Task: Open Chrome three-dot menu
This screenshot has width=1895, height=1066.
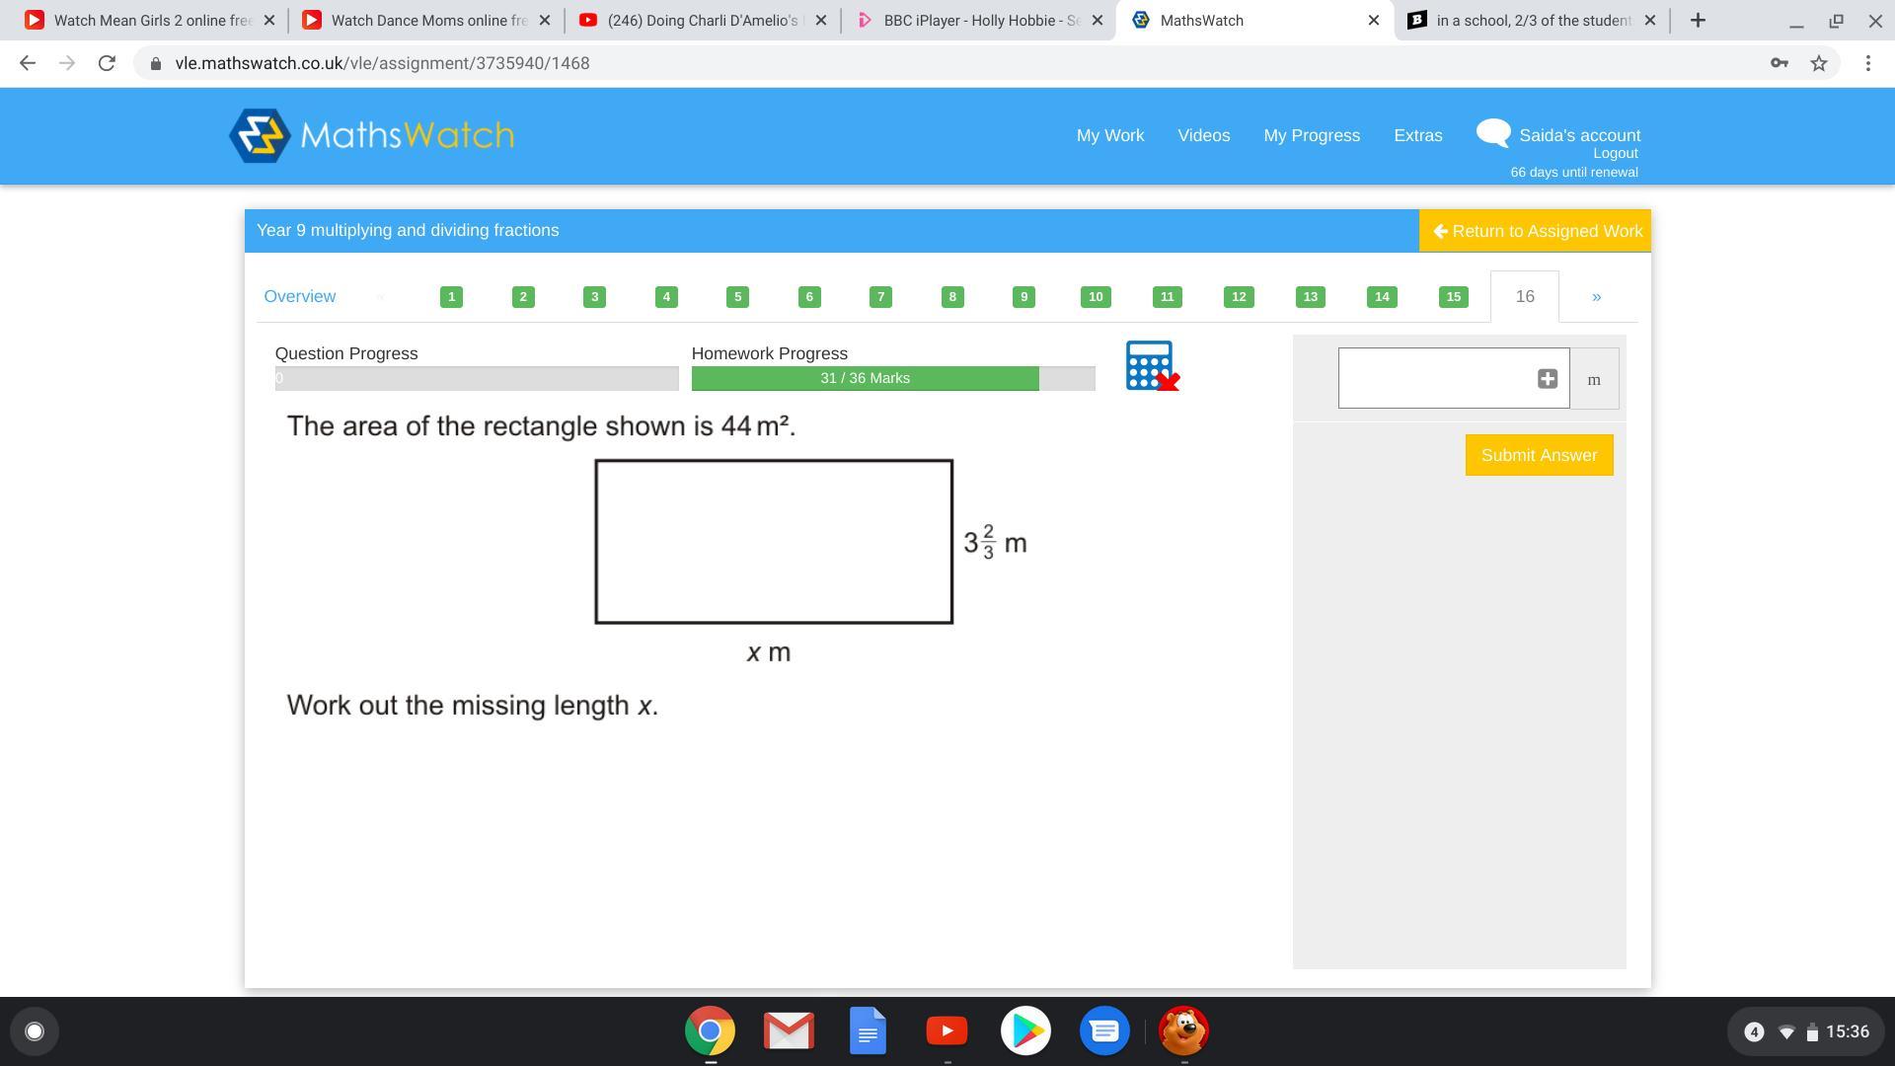Action: (x=1867, y=63)
